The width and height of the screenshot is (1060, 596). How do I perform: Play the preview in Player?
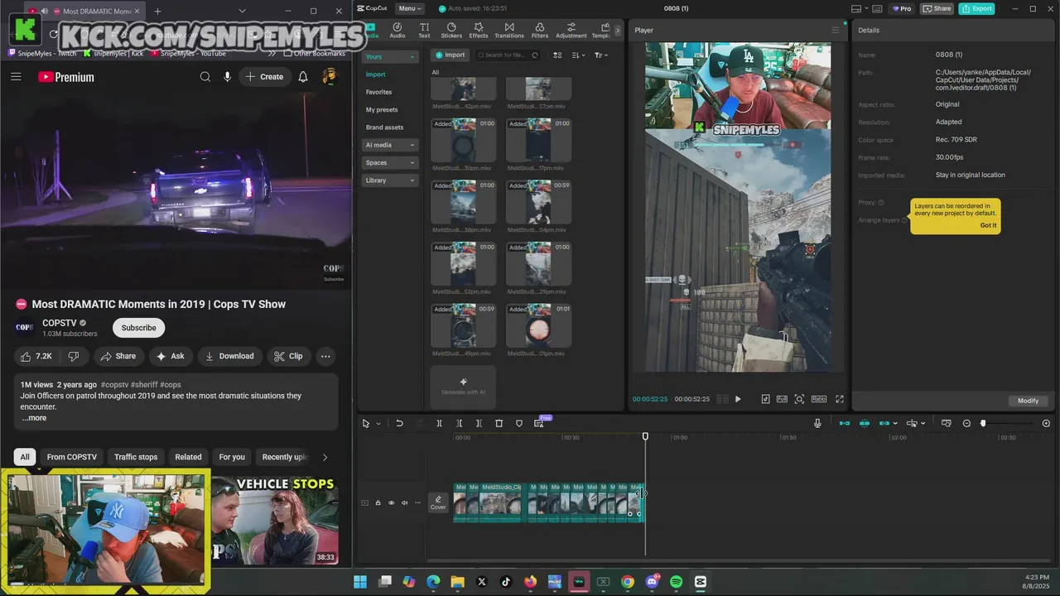tap(738, 399)
